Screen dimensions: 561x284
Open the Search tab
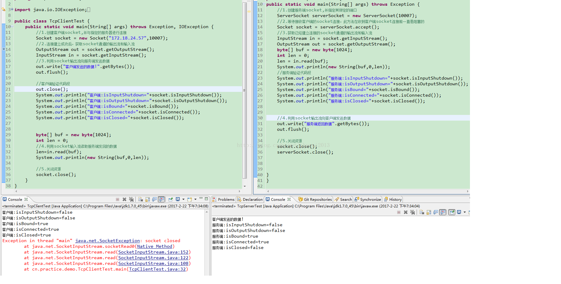pos(343,199)
